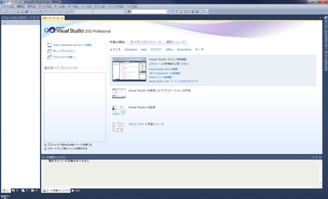Click the 新しいプロジェクト... link
328x199 pixels.
(65, 51)
